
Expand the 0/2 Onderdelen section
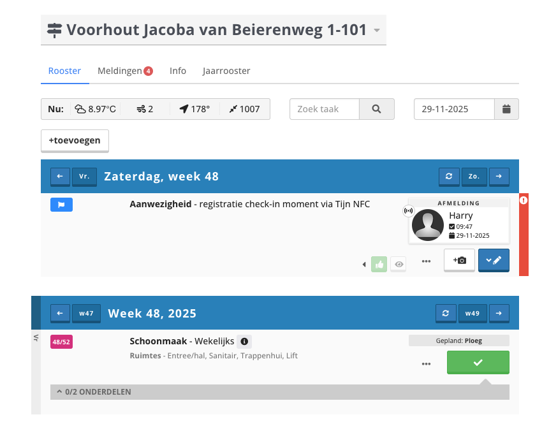click(x=94, y=392)
